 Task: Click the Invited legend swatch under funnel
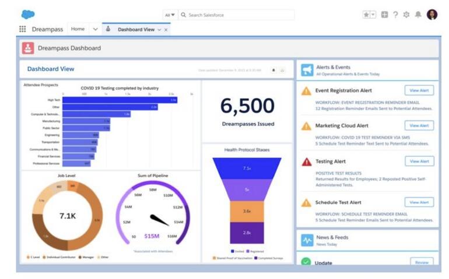tap(233, 251)
